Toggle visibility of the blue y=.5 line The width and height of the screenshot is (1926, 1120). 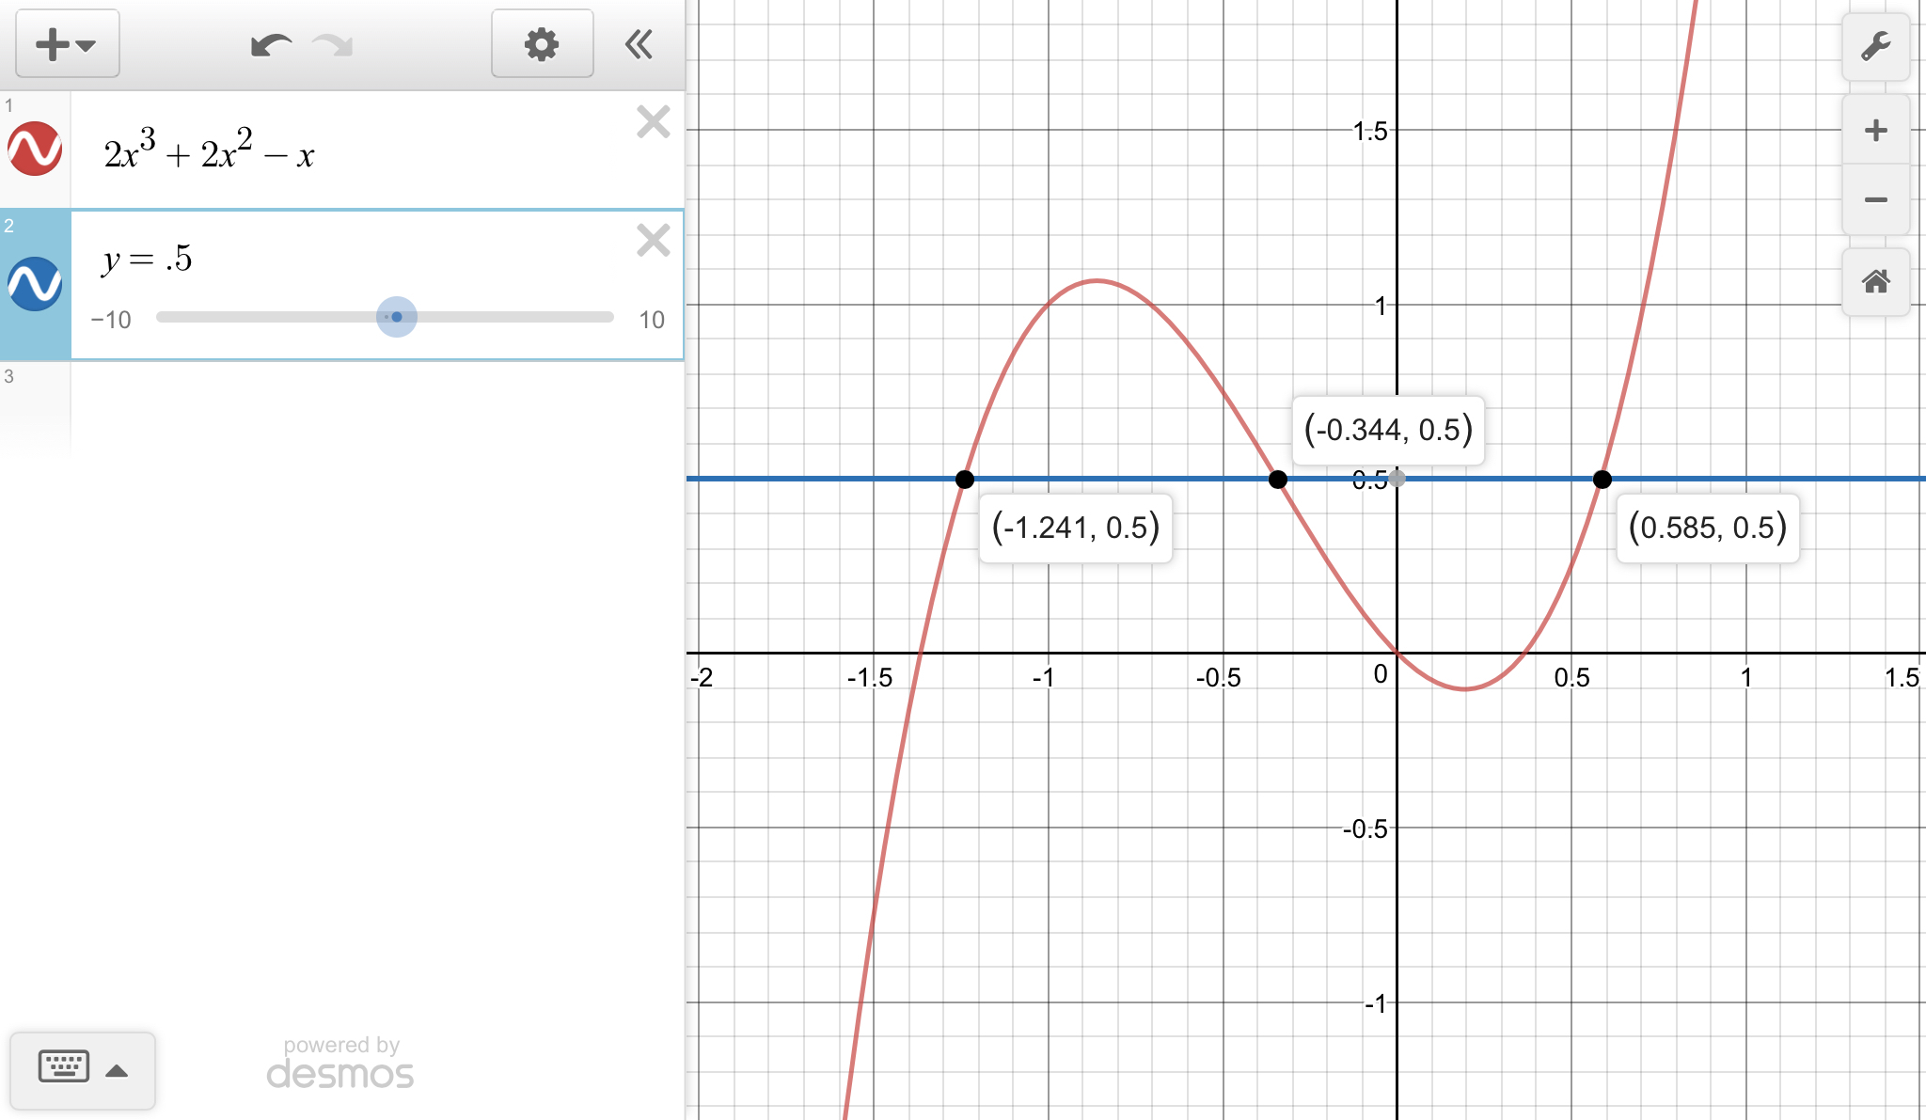pyautogui.click(x=35, y=284)
